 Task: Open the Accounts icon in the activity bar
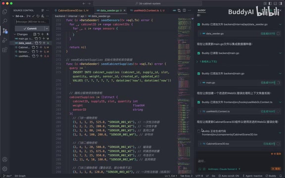pyautogui.click(x=5, y=160)
